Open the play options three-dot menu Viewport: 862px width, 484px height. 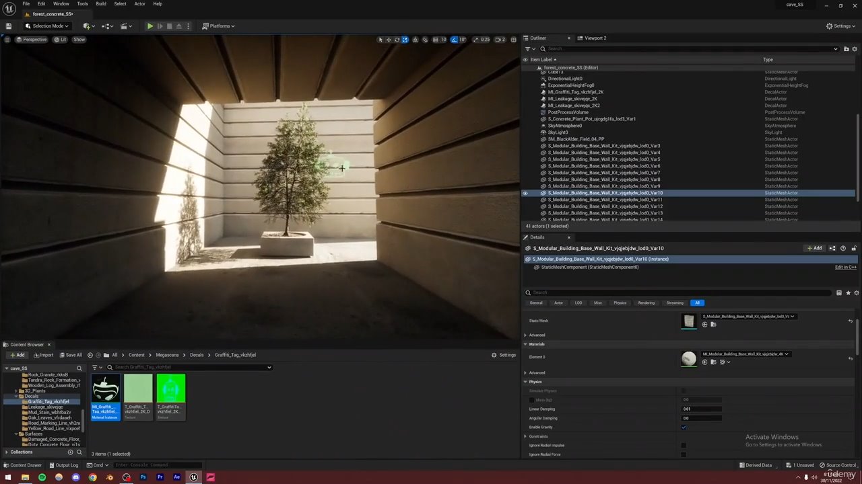188,26
